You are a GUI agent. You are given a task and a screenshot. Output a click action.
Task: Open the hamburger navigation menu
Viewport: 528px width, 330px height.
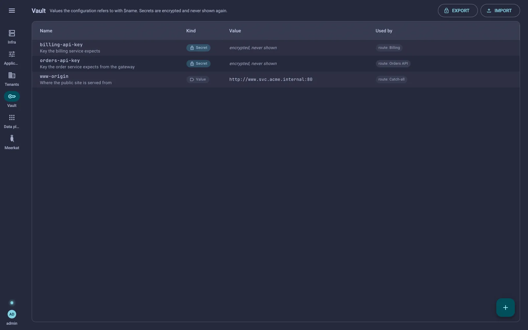[12, 11]
